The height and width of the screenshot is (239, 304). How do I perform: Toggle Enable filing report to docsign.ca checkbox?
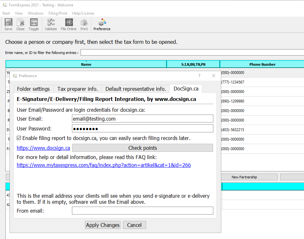point(19,138)
